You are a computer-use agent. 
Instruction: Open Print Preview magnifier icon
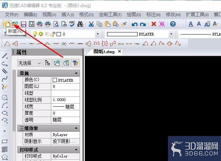tap(56, 24)
